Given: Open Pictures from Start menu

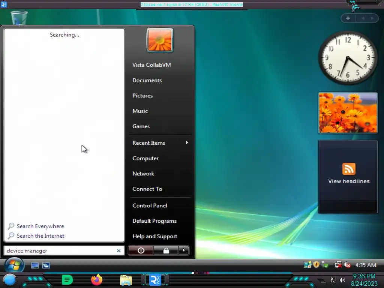Looking at the screenshot, I should 142,96.
